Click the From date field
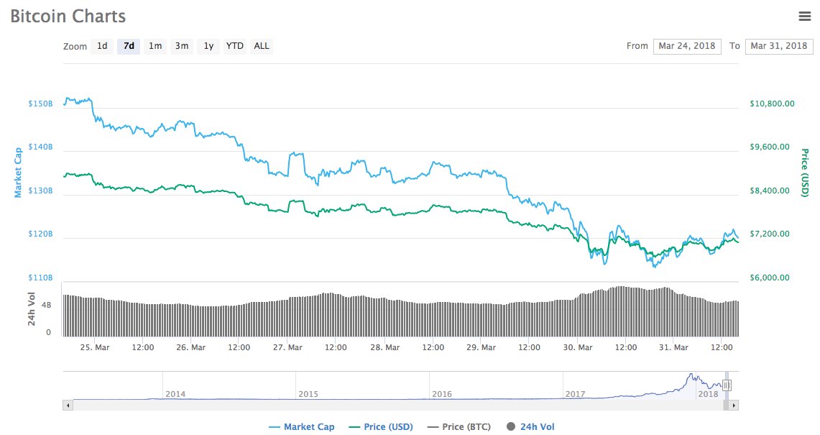The height and width of the screenshot is (435, 820). (687, 46)
